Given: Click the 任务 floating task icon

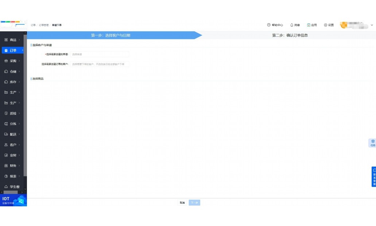Looking at the screenshot, I should [x=372, y=143].
